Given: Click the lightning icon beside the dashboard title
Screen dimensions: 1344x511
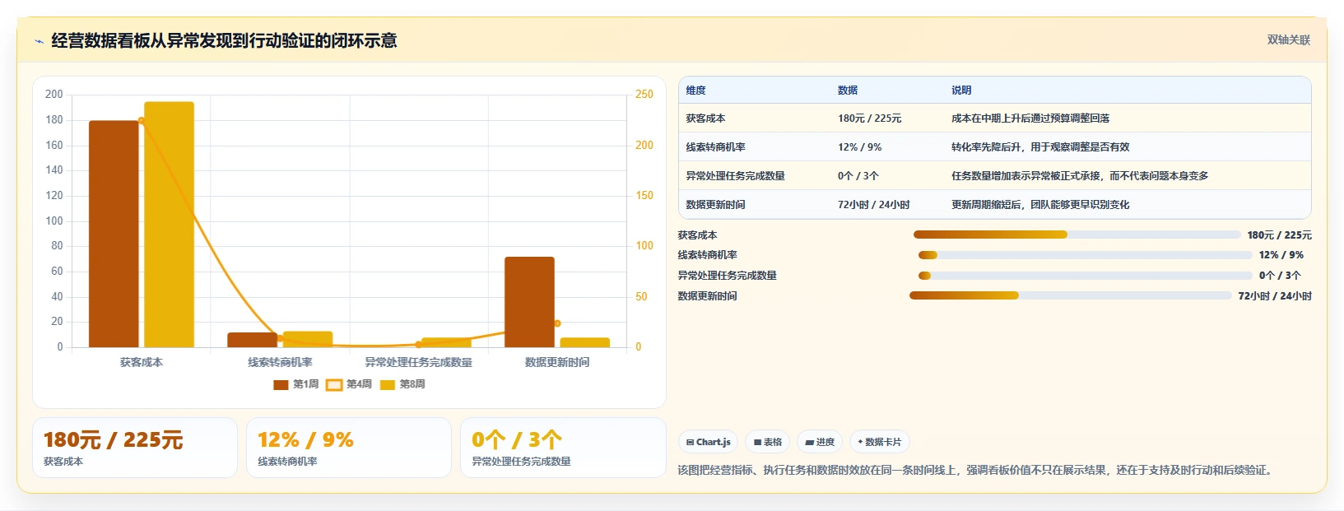Looking at the screenshot, I should pos(39,41).
